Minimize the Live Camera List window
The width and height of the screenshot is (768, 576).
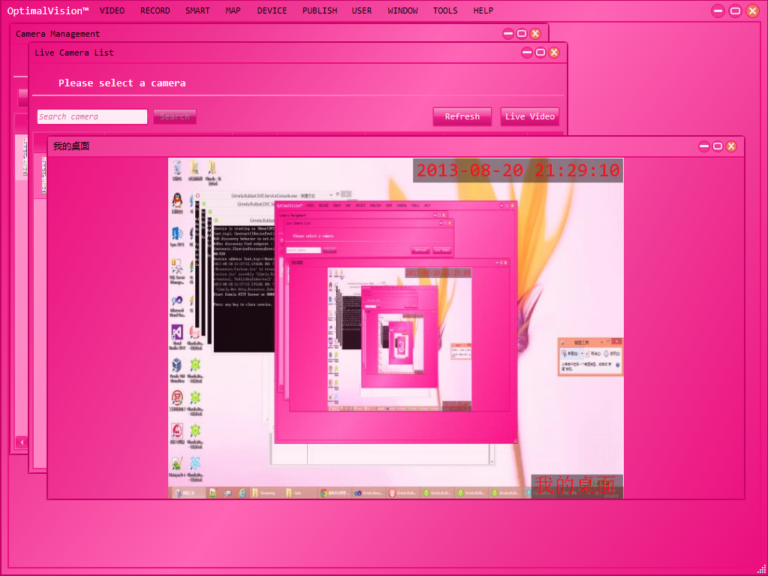527,53
